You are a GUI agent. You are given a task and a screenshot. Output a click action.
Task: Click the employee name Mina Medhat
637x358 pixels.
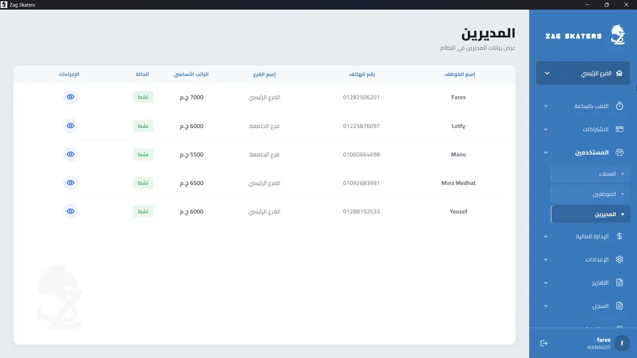coord(459,183)
